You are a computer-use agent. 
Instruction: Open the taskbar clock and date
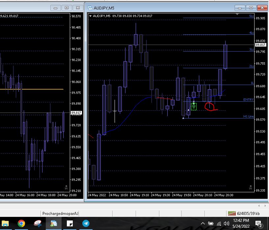pyautogui.click(x=241, y=223)
